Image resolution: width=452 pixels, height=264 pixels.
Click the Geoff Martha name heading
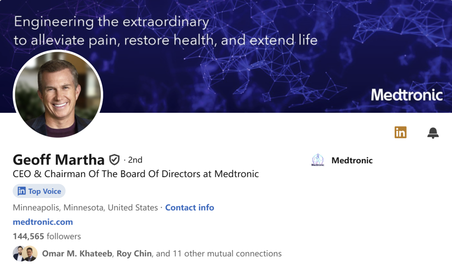(59, 160)
